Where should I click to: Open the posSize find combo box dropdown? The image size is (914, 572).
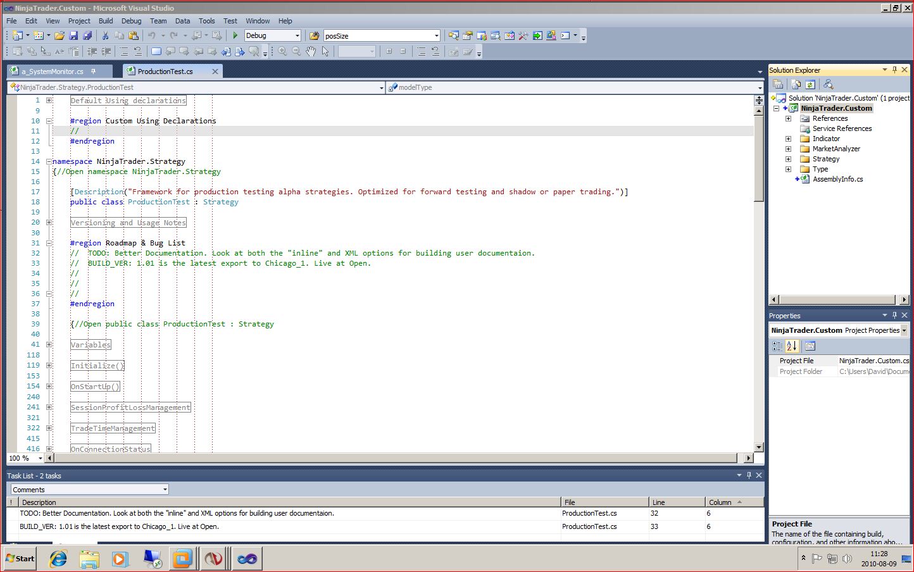click(x=436, y=36)
